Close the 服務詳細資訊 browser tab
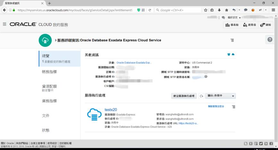The image size is (278, 150). (42, 3)
